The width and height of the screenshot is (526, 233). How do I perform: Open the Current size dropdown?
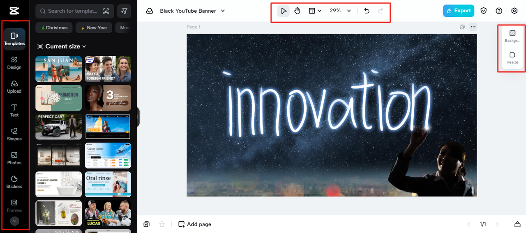click(x=62, y=46)
